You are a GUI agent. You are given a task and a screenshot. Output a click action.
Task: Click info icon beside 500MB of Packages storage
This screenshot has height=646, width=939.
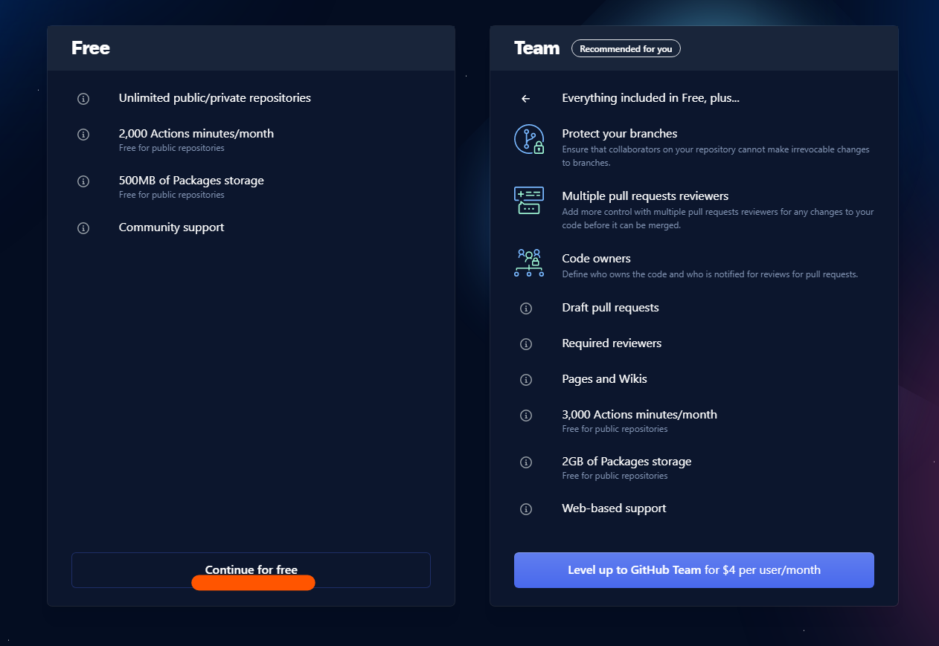click(x=83, y=181)
